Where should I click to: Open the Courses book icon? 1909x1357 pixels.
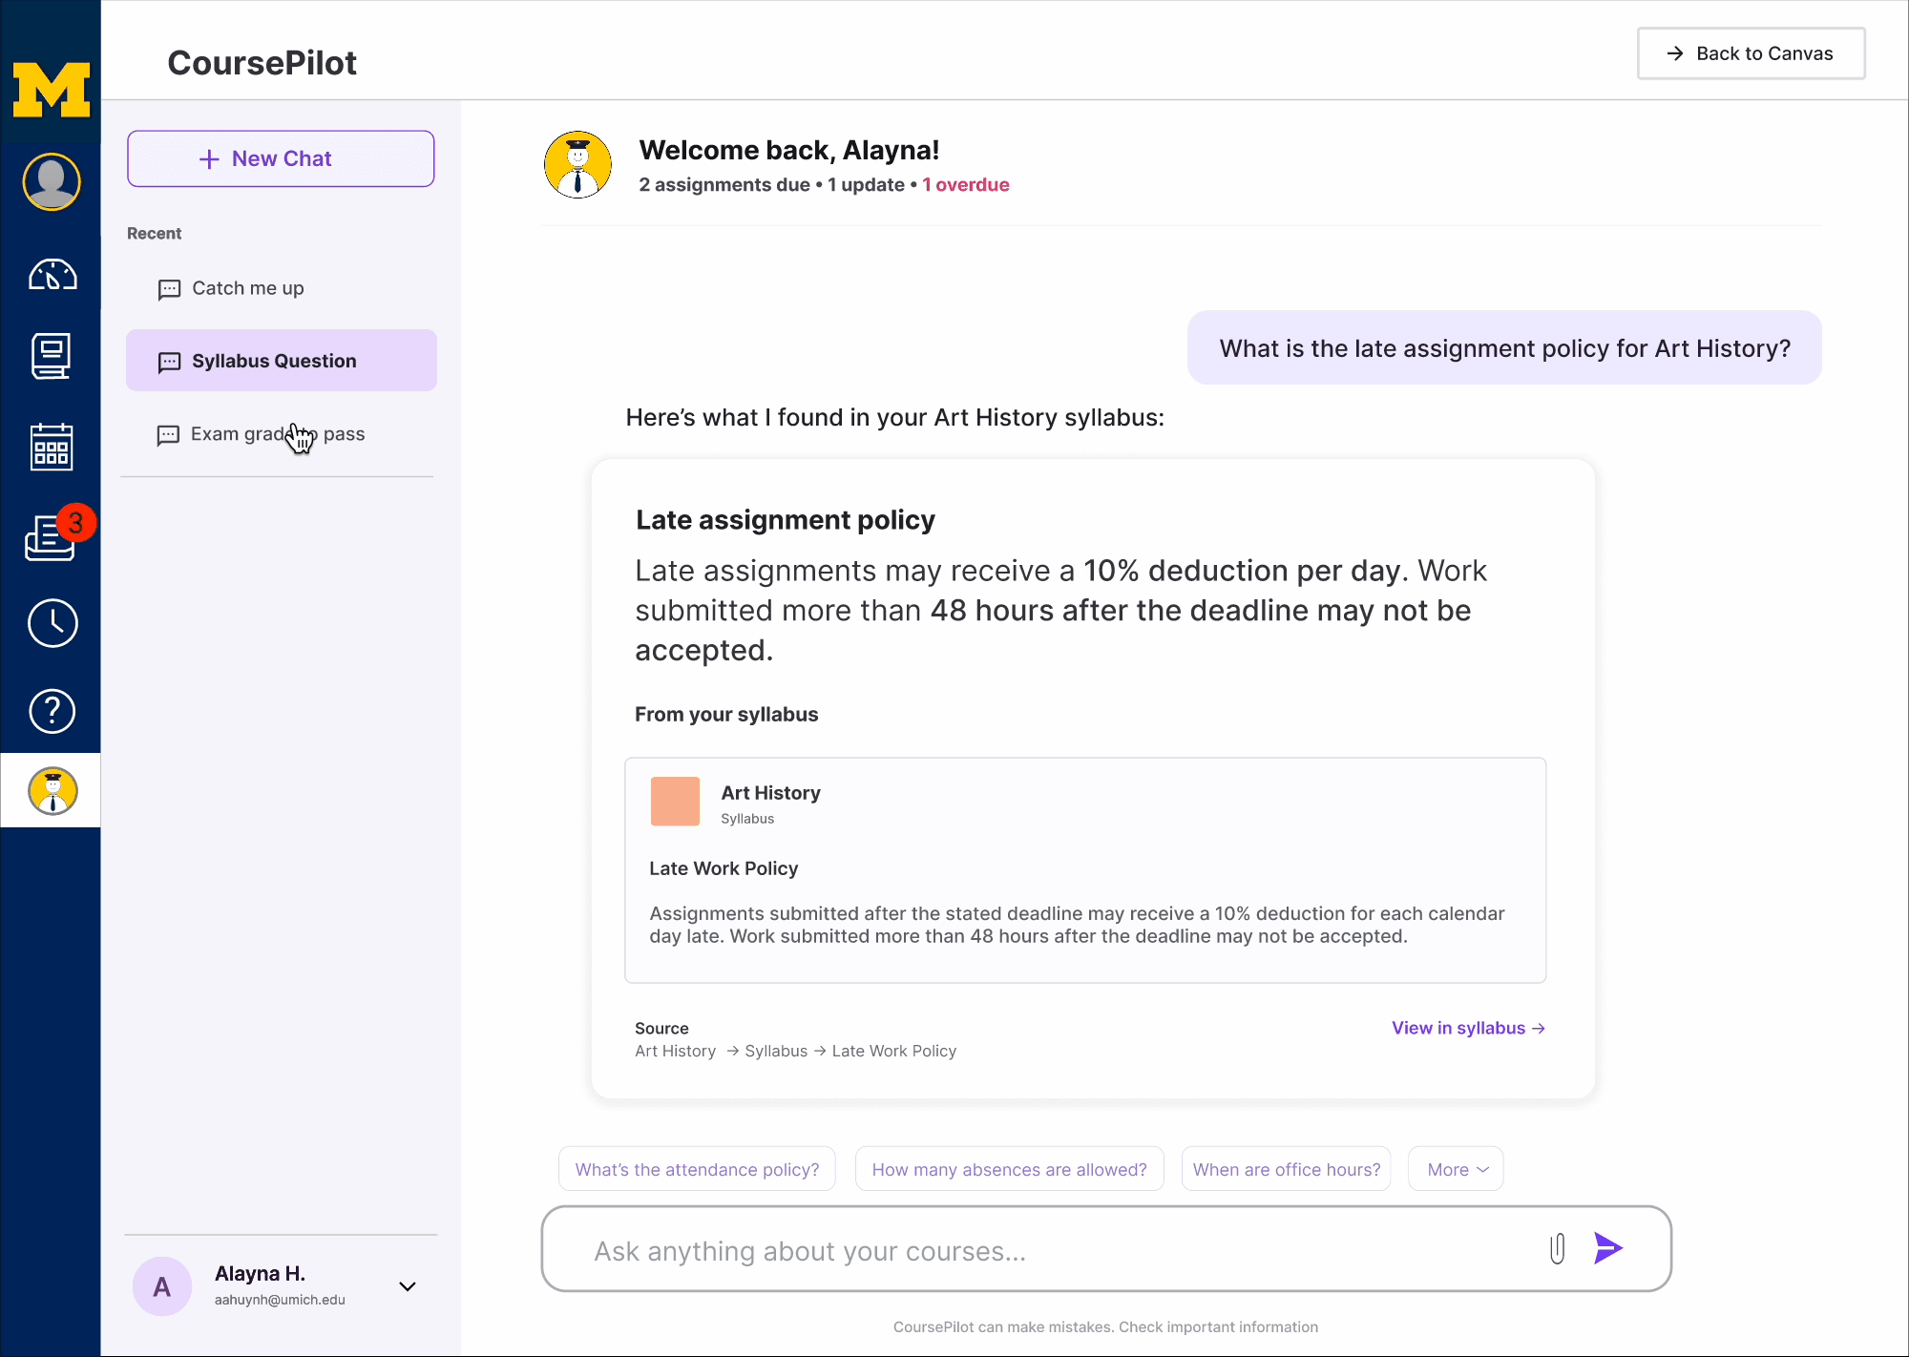point(52,356)
